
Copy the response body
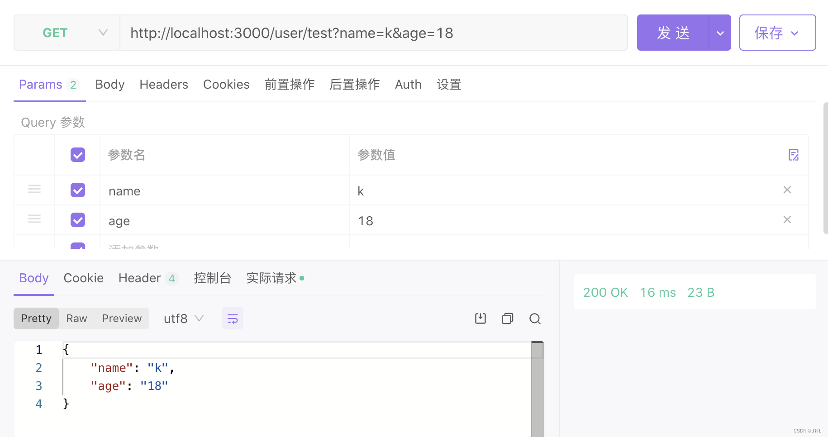tap(507, 318)
